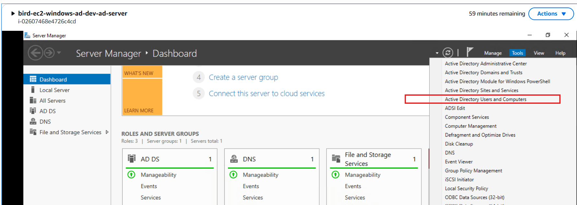Screen dimensions: 577x205
Task: Open Services under the DNS tile
Action: click(x=253, y=198)
